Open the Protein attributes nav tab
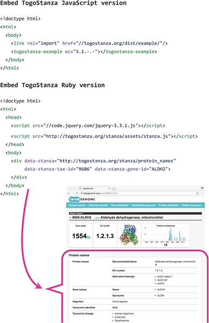Image resolution: width=209 pixels, height=323 pixels. click(168, 205)
